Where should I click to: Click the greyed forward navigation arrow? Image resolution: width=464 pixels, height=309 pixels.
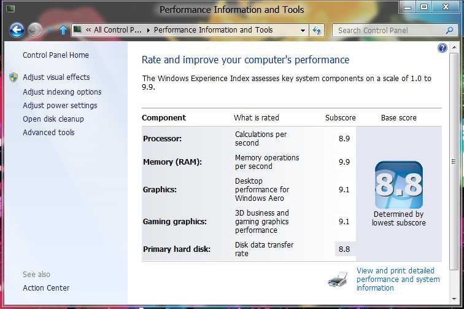pos(35,30)
